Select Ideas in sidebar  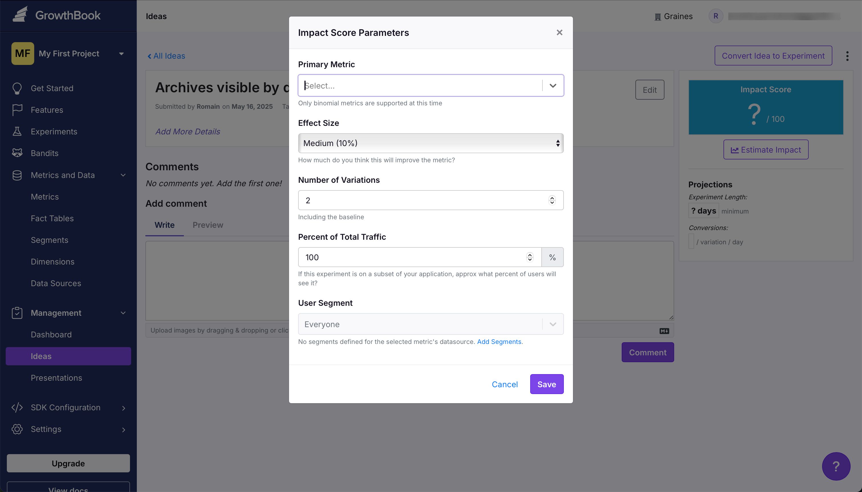click(x=68, y=356)
